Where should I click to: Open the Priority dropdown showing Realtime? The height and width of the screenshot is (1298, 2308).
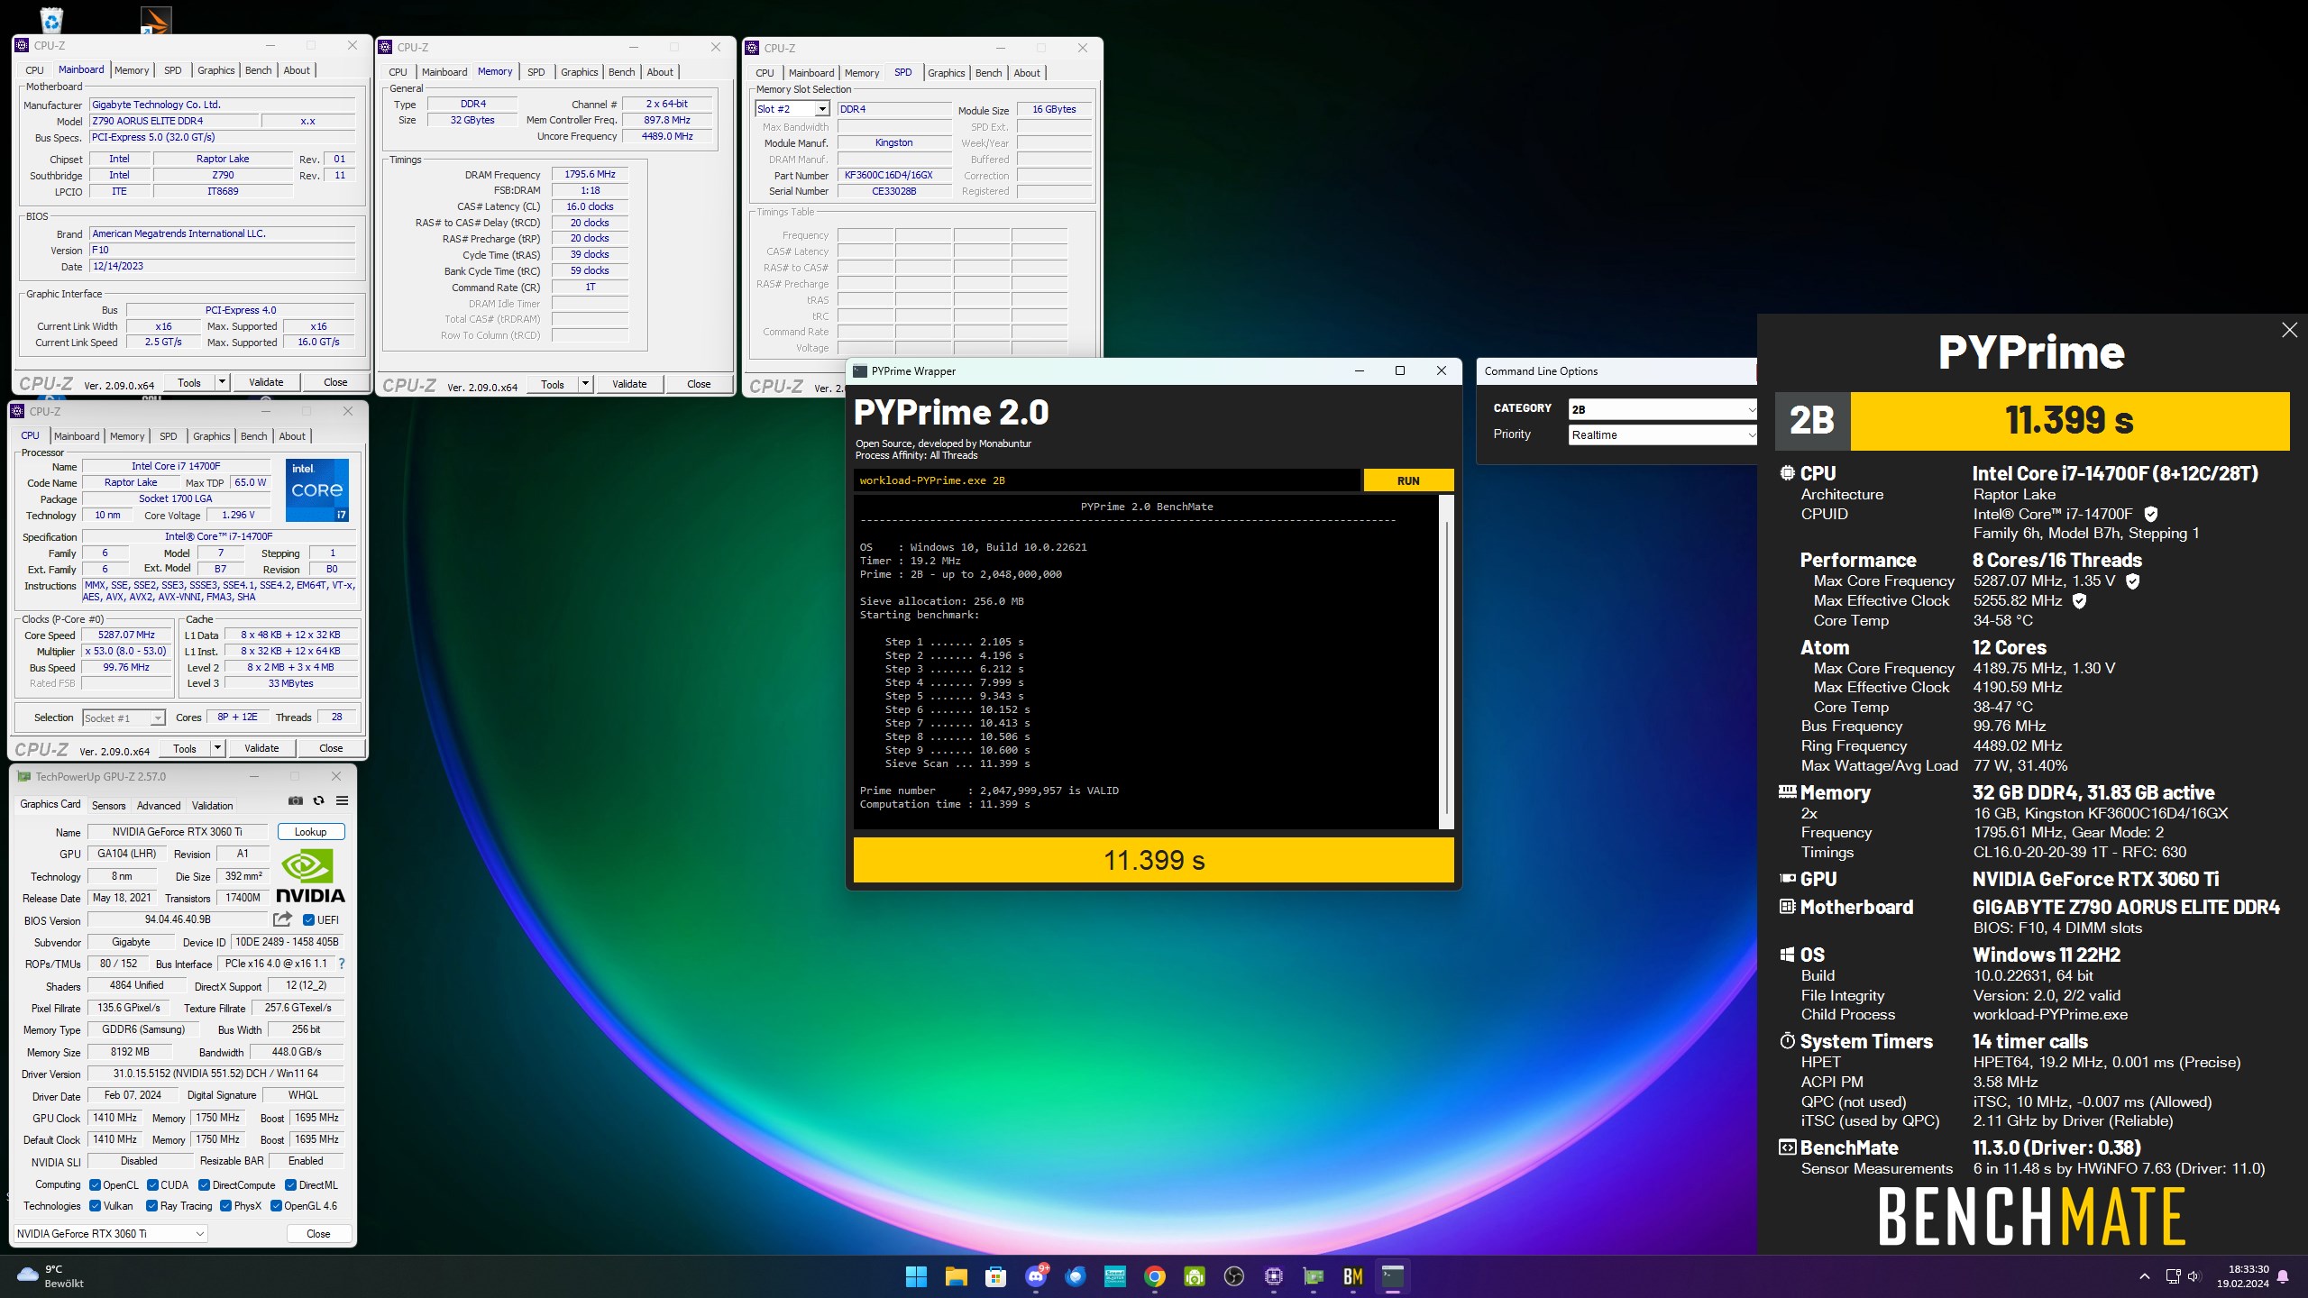coord(1662,434)
